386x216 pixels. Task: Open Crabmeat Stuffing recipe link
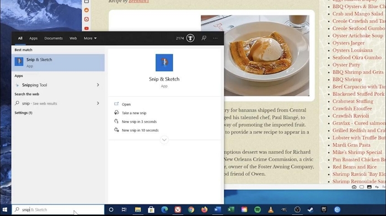353,101
